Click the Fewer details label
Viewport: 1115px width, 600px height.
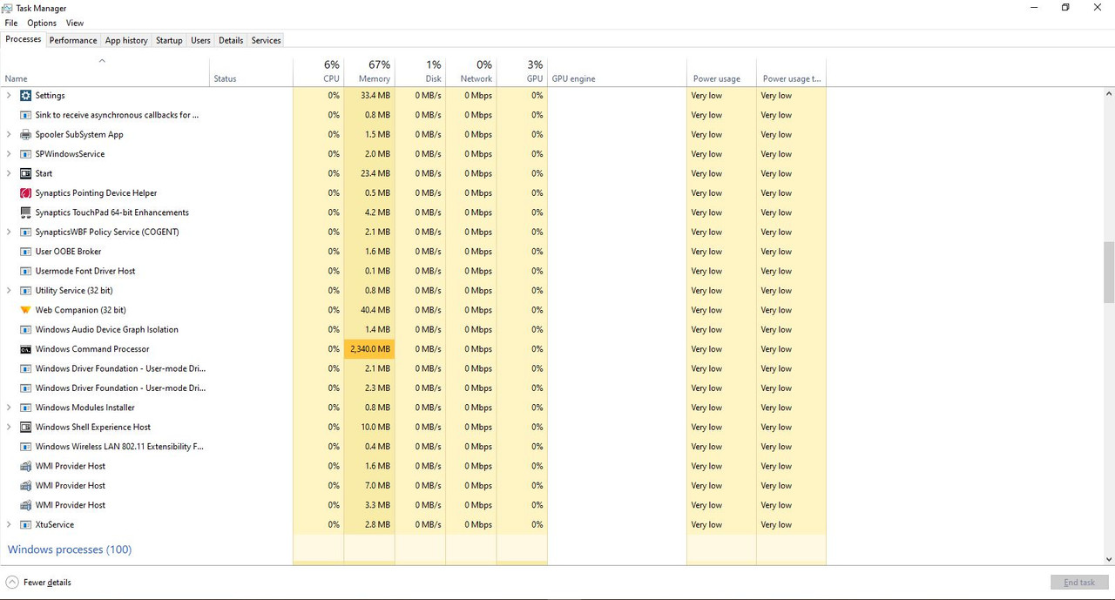click(x=47, y=583)
